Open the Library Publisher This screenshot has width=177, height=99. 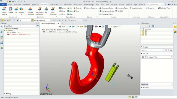coord(90,8)
